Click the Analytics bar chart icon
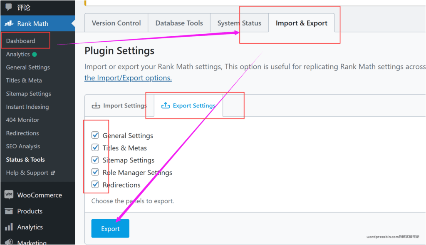 click(9, 227)
